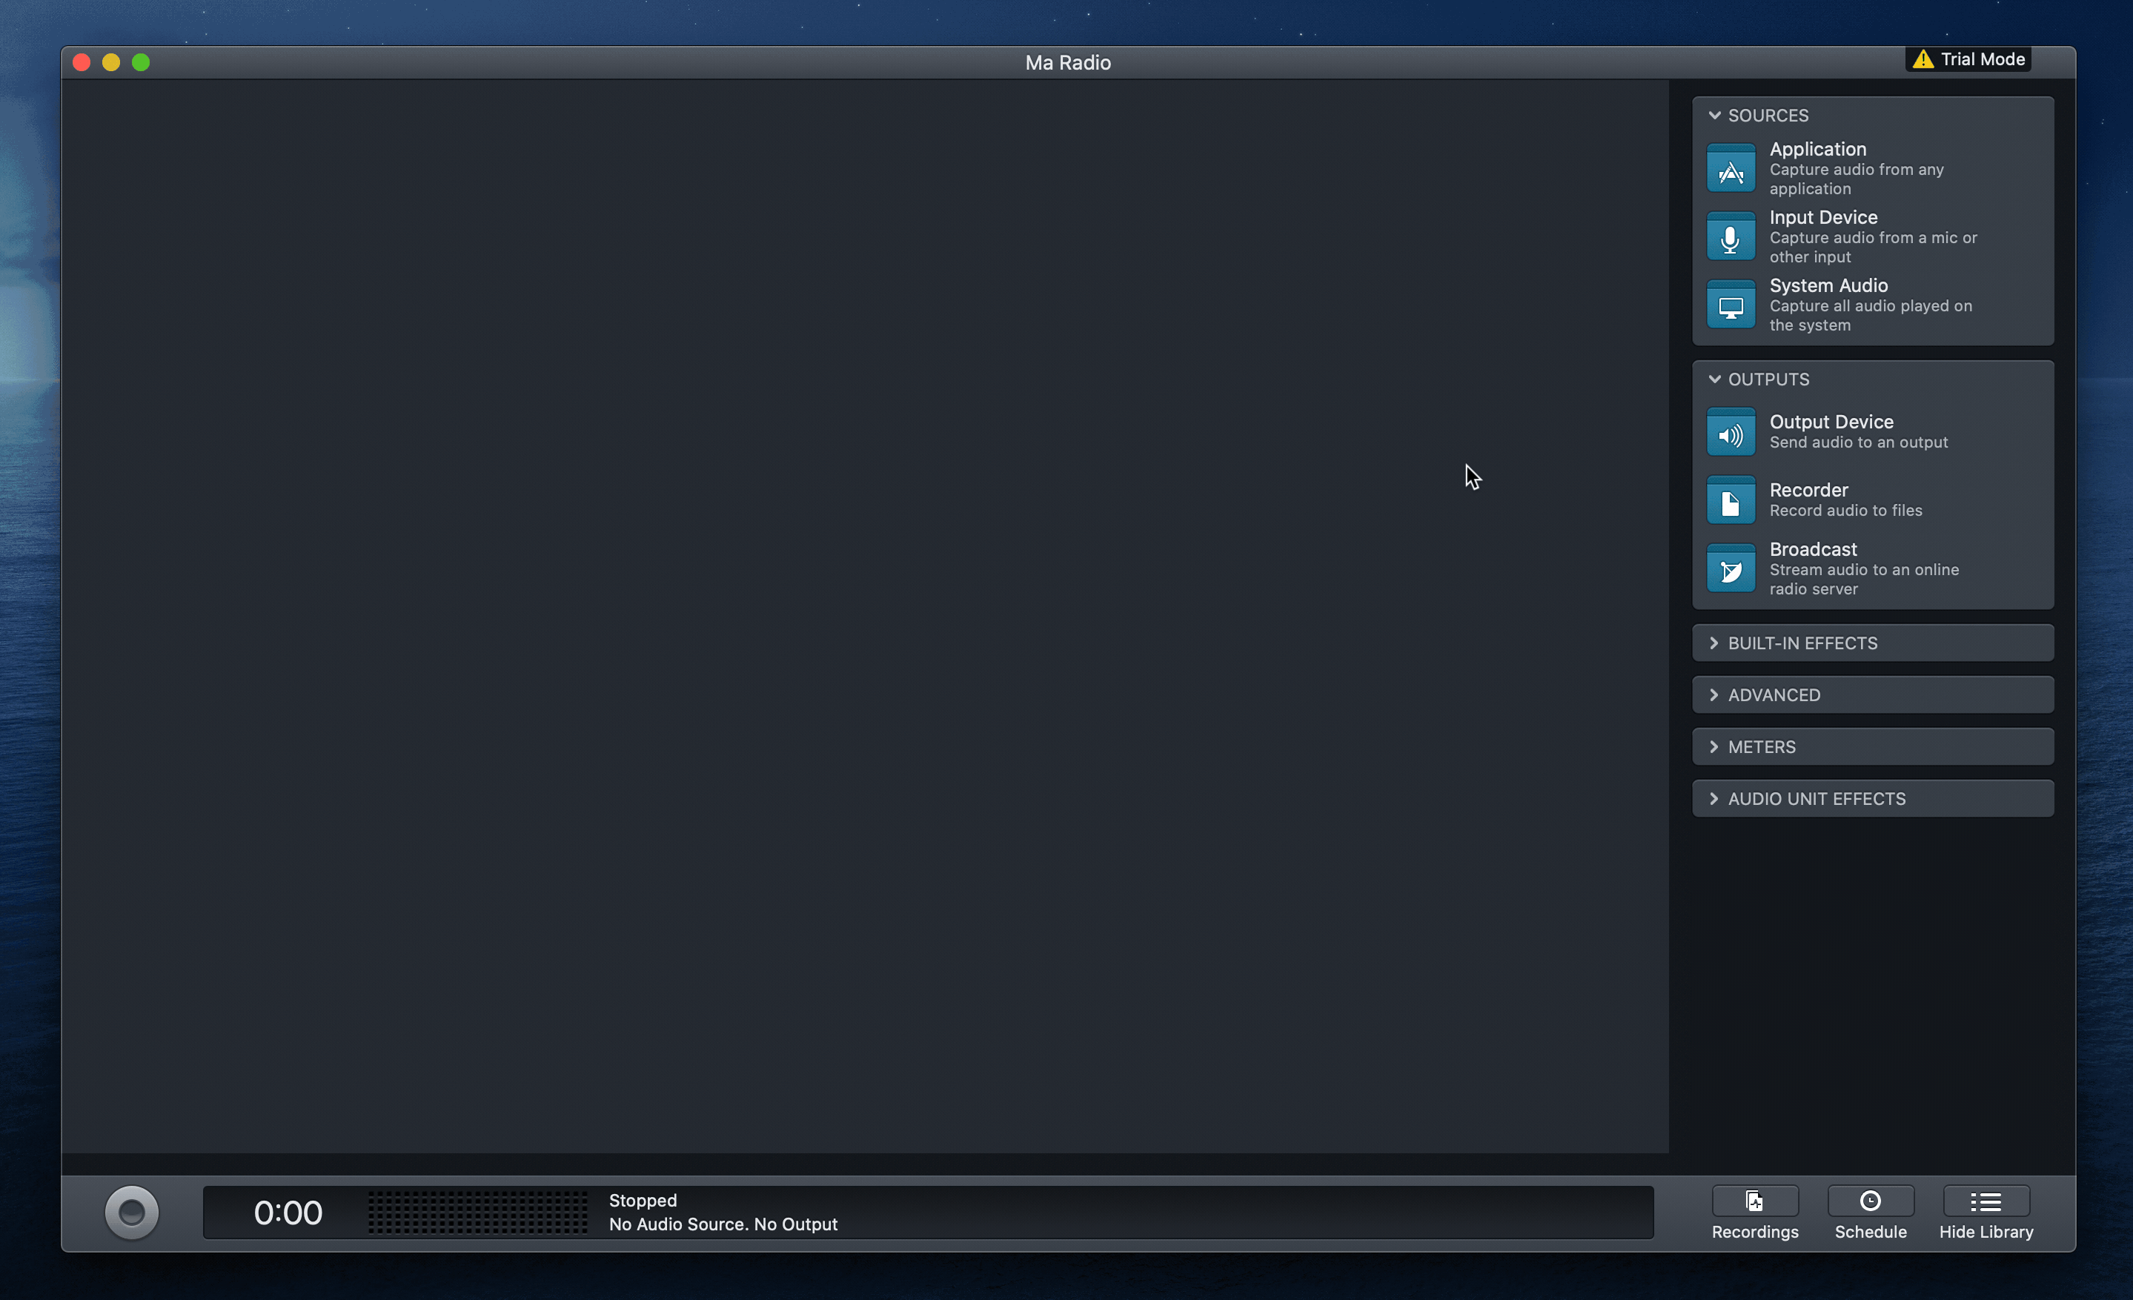
Task: Click the Output Device speaker icon
Action: [x=1731, y=432]
